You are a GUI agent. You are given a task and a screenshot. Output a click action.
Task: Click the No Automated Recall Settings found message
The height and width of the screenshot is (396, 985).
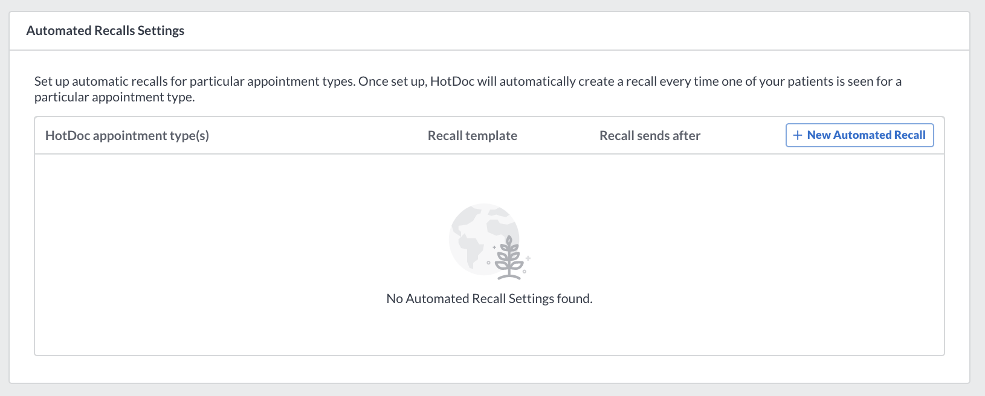(x=489, y=299)
